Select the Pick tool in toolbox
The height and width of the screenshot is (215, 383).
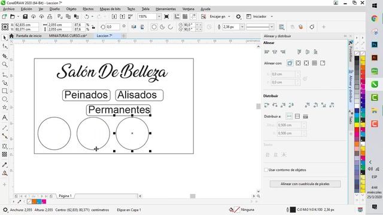[x=4, y=38]
